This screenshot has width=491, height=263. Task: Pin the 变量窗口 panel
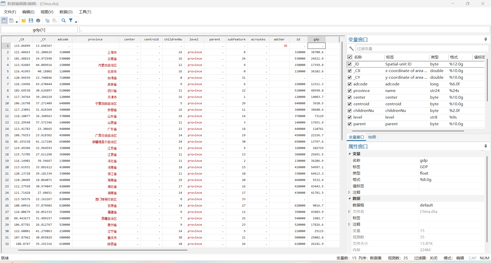(x=486, y=39)
